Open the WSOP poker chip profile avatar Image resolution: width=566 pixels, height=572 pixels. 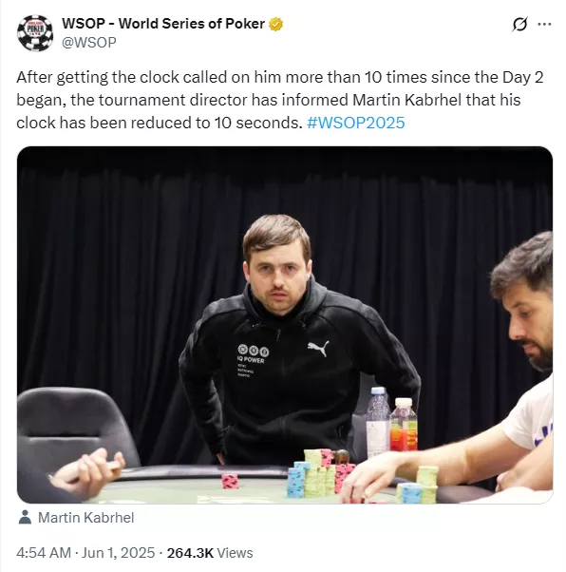click(35, 33)
